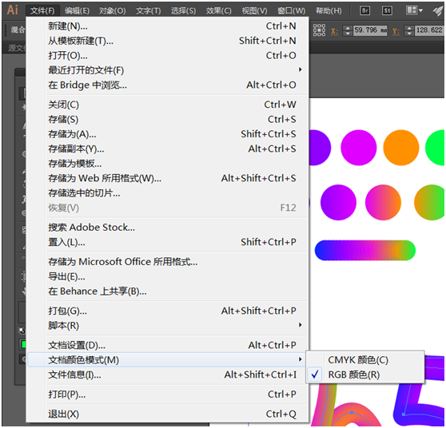Open the 对象(O) menu
The height and width of the screenshot is (428, 446).
(x=112, y=11)
